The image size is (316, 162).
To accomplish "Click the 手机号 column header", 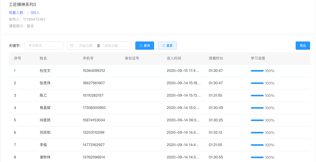I will click(88, 58).
